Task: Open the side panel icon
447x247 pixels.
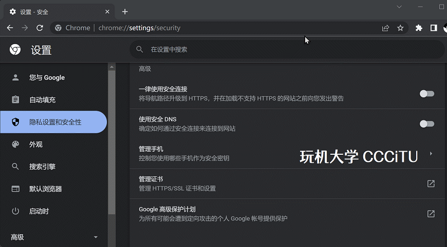Action: [433, 28]
